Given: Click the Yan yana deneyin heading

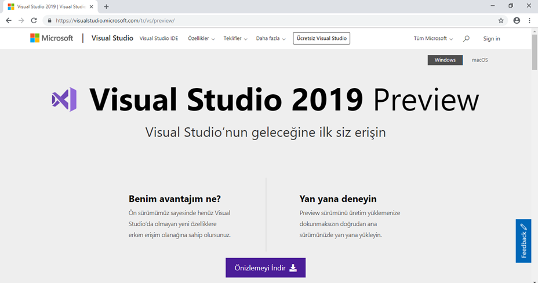Looking at the screenshot, I should (338, 199).
